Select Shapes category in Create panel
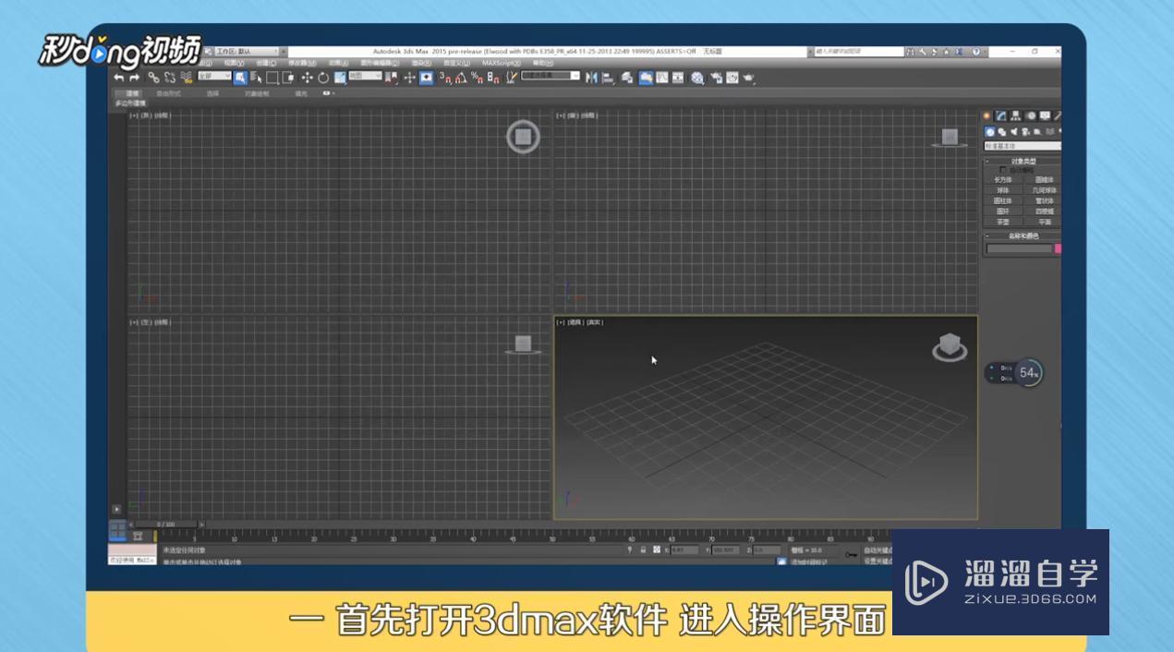 point(1001,132)
